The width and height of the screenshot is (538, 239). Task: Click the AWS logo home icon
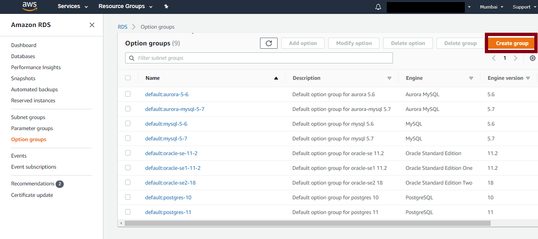coord(29,6)
